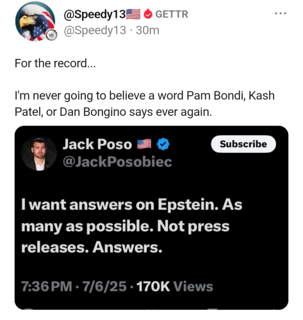Click the @JackPosobiec handle
The width and height of the screenshot is (303, 320).
117,162
